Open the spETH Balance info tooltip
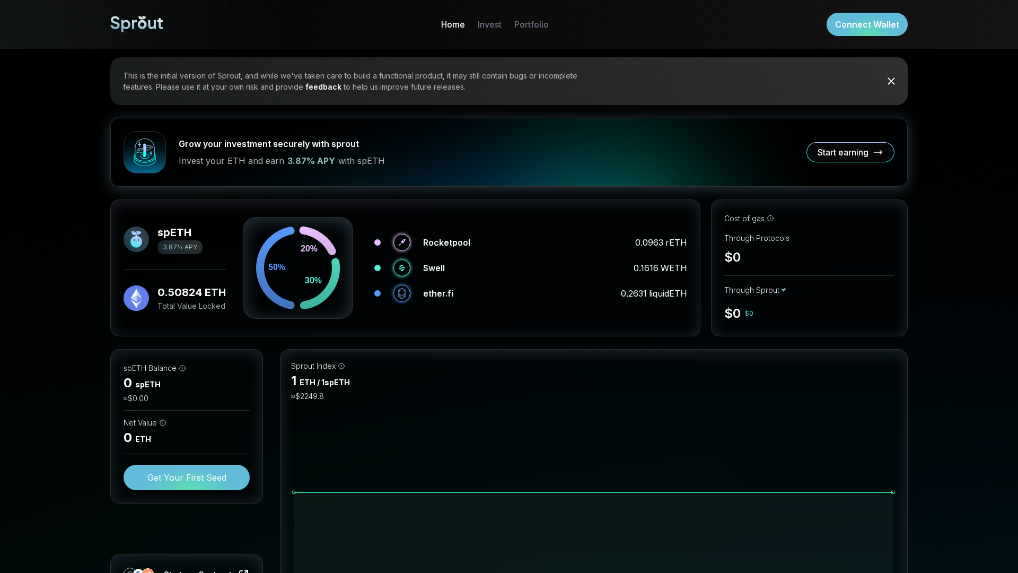Image resolution: width=1018 pixels, height=573 pixels. point(183,368)
